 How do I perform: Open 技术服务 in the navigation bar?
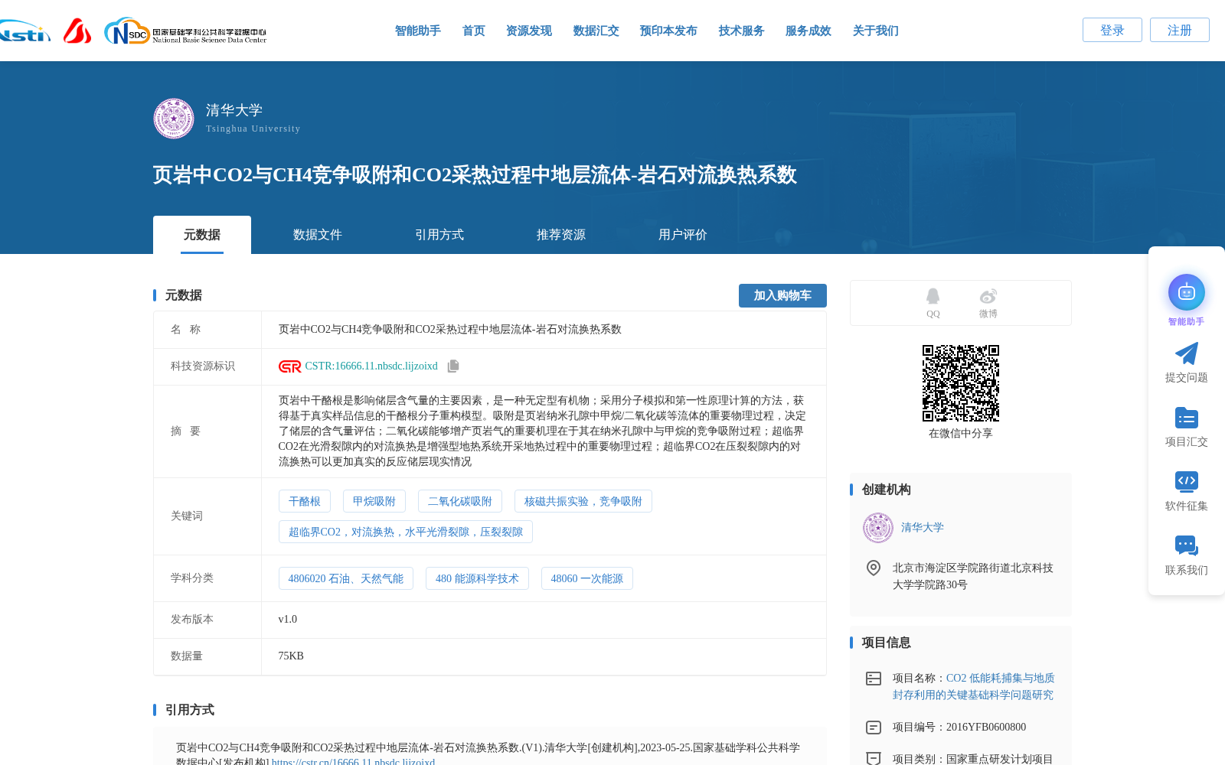pyautogui.click(x=742, y=31)
